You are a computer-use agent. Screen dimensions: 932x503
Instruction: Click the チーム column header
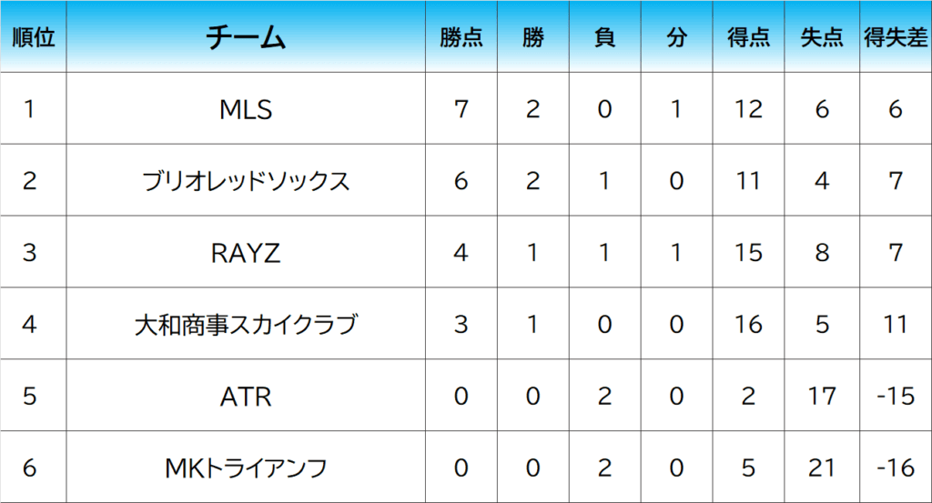246,37
